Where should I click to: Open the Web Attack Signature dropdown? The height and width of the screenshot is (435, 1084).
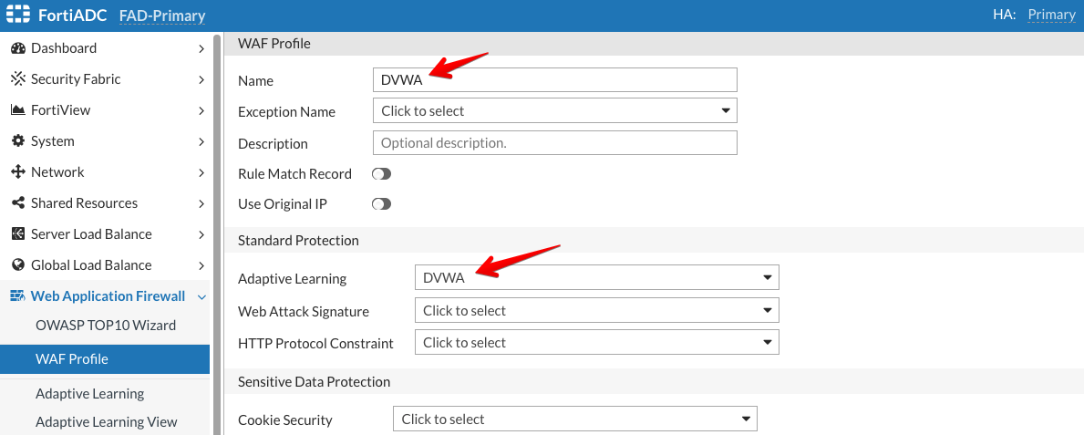point(596,311)
